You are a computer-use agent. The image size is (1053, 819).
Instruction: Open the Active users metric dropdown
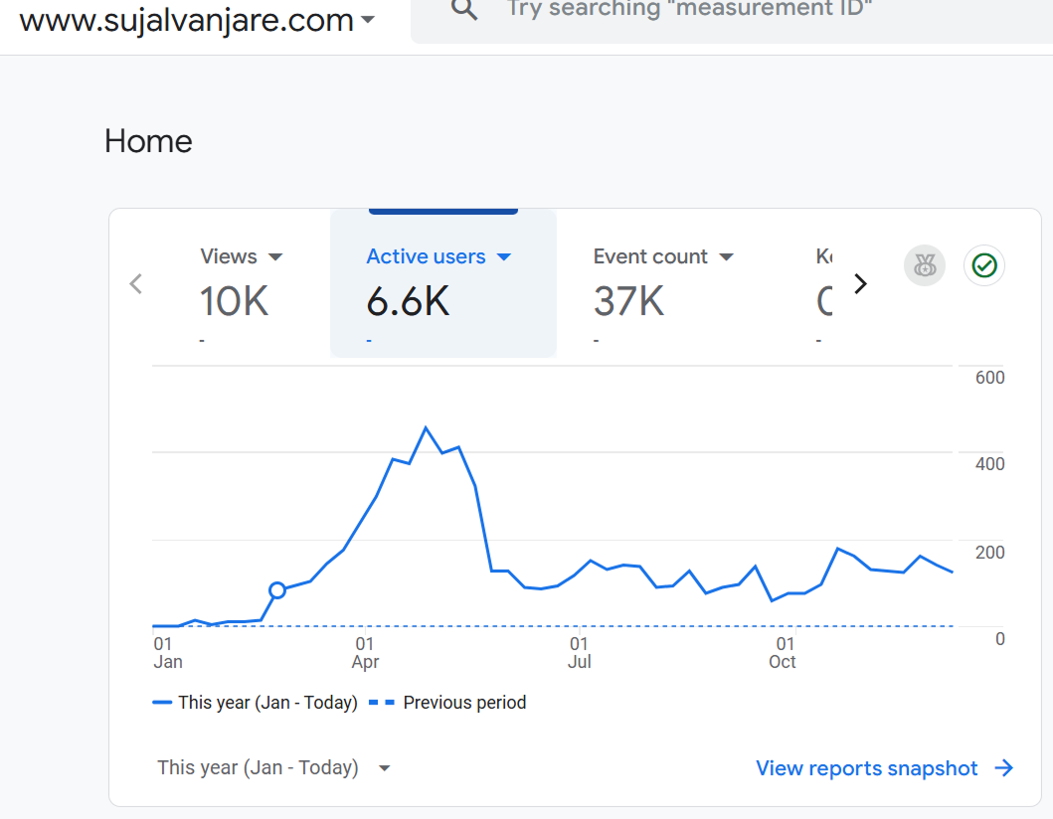point(504,256)
